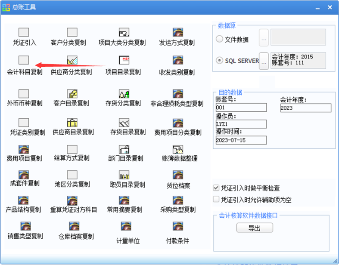Select the SQL SERVER radio button

pyautogui.click(x=219, y=60)
